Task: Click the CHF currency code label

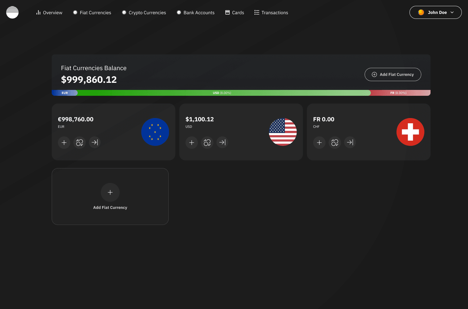Action: (316, 127)
